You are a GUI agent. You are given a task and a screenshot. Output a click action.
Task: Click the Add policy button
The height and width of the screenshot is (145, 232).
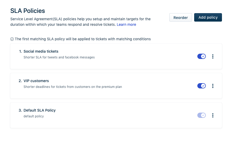coord(208,17)
